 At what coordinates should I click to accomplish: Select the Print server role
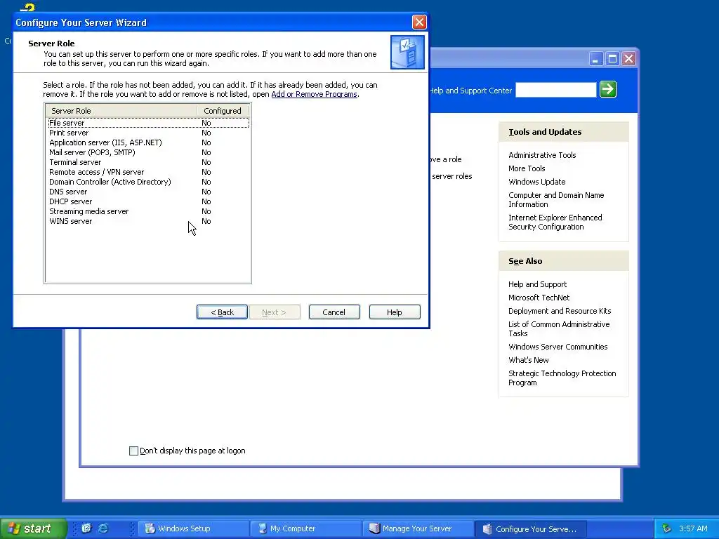[149, 133]
